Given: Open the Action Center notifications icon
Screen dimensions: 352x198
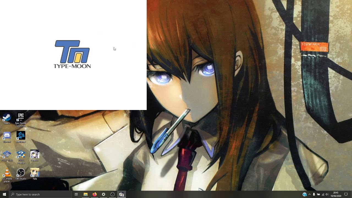Looking at the screenshot, I should pyautogui.click(x=346, y=194).
